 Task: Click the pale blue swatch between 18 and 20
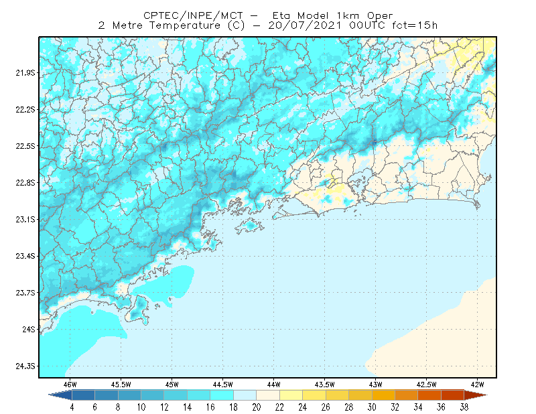(245, 395)
